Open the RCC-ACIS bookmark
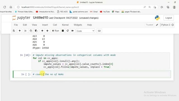The image size is (179, 101). click(62, 12)
